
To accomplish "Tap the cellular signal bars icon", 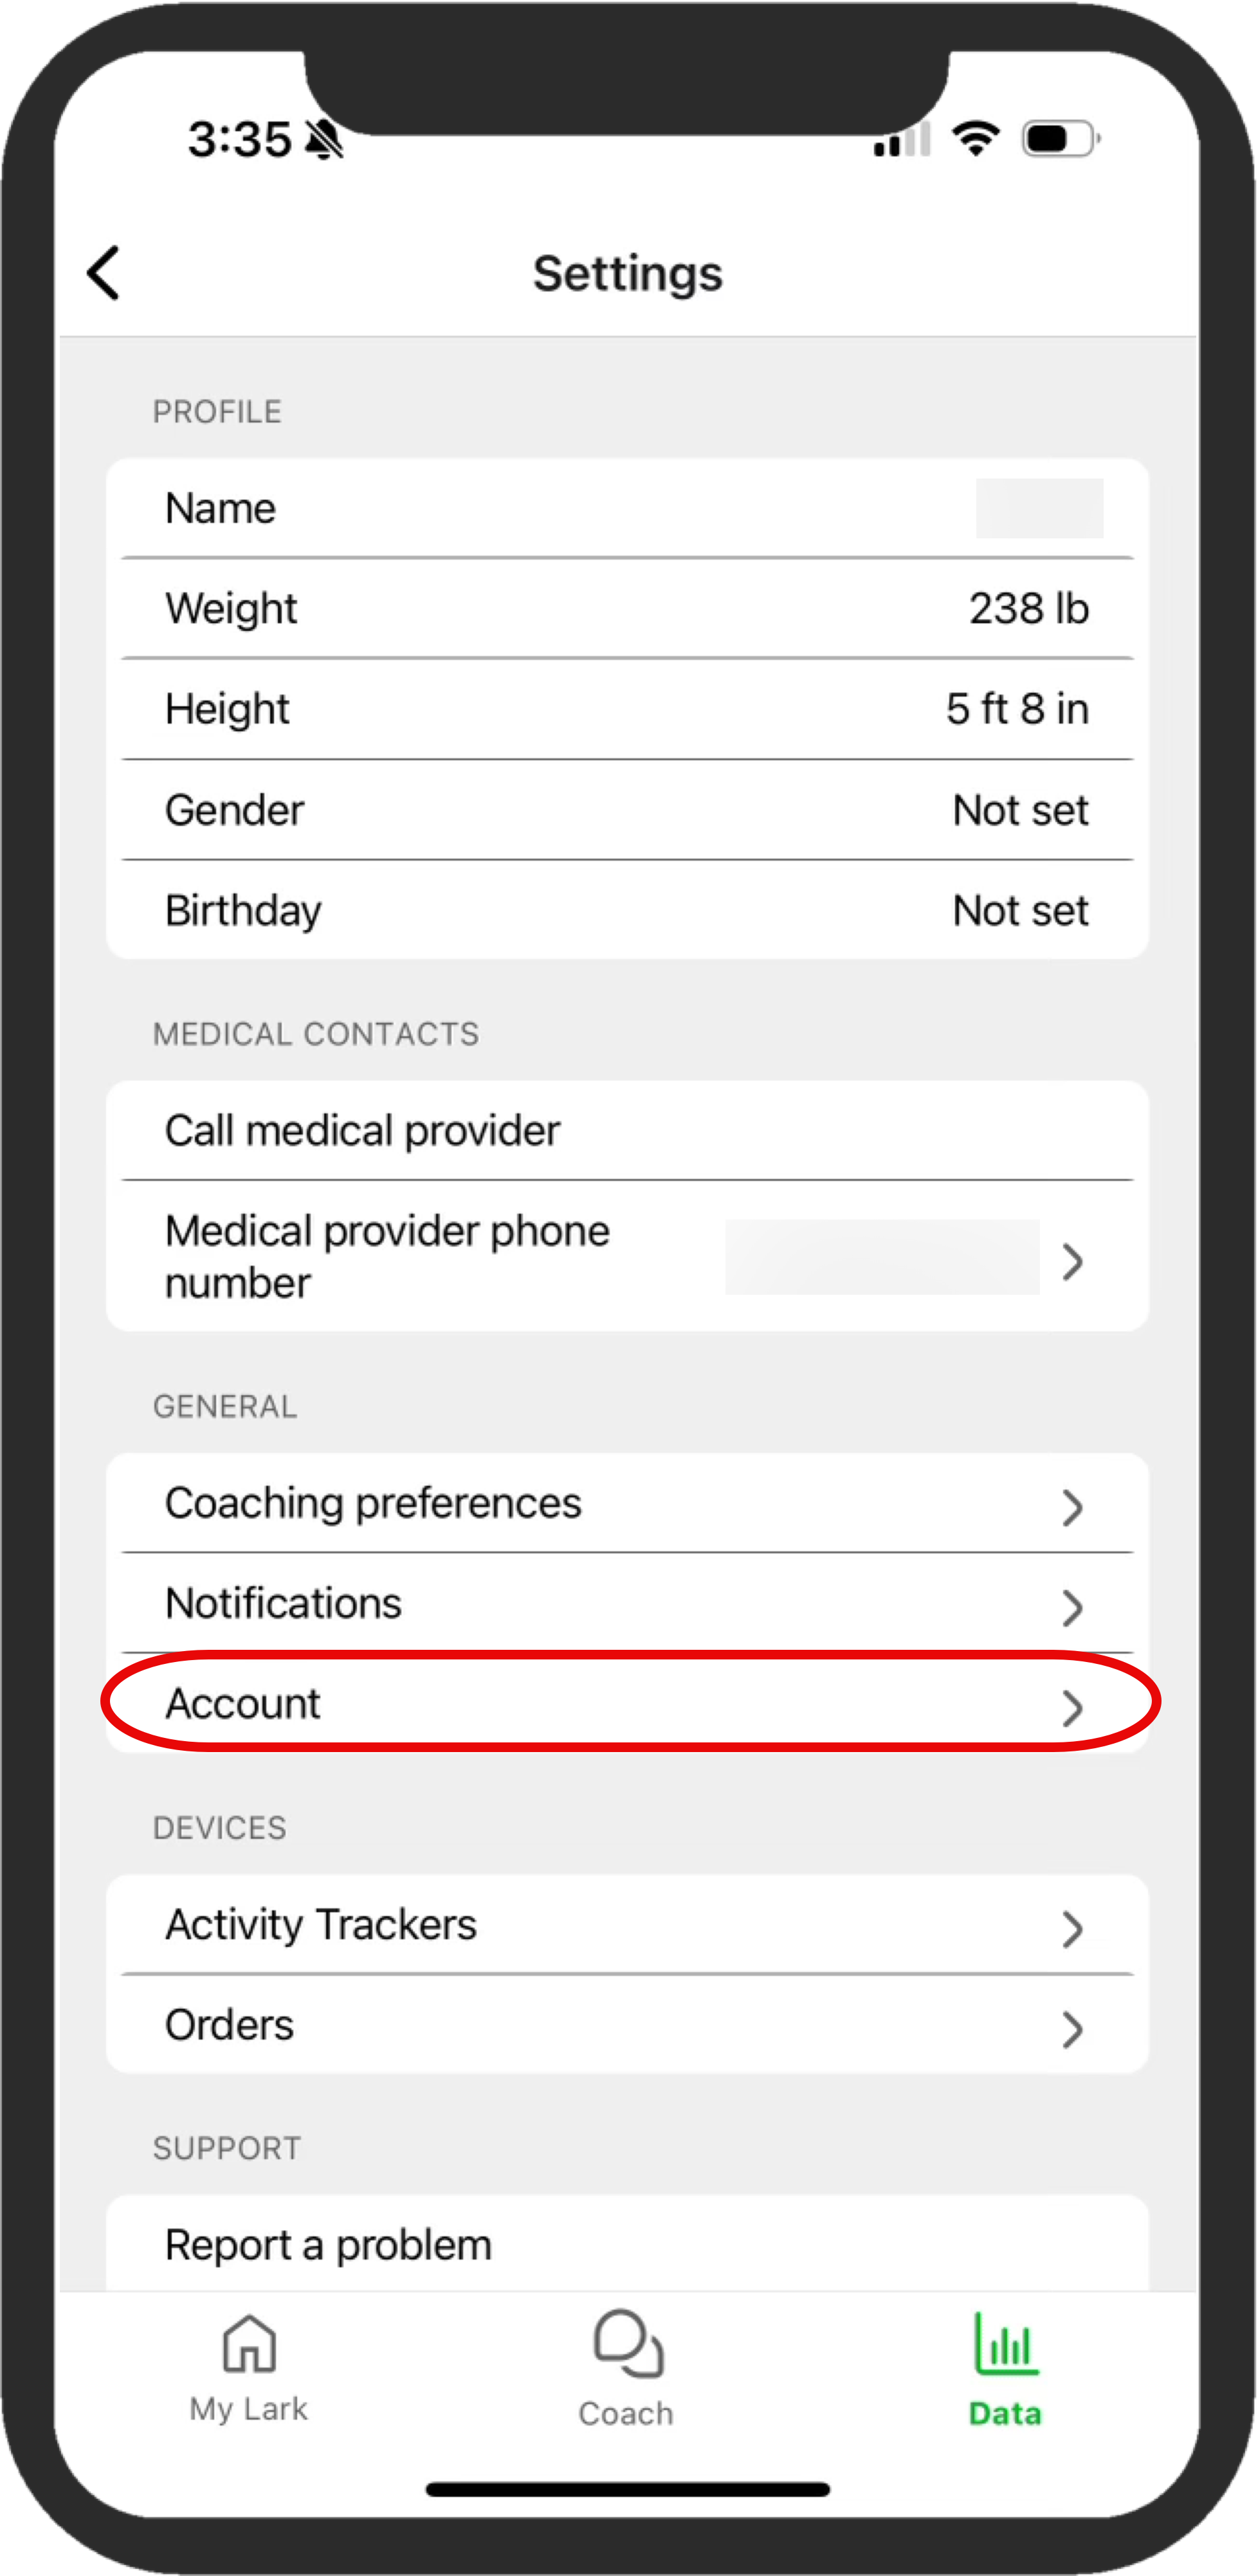I will [x=902, y=139].
